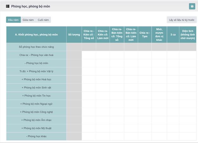Select the Cuối năm tab
Screen dimensions: 198x143
coord(43,20)
